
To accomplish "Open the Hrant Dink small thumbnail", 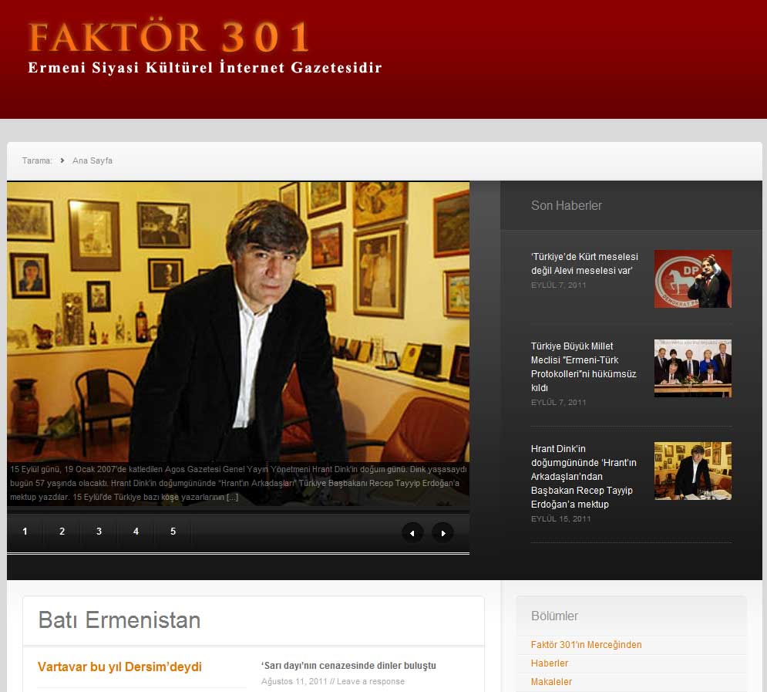I will (692, 471).
